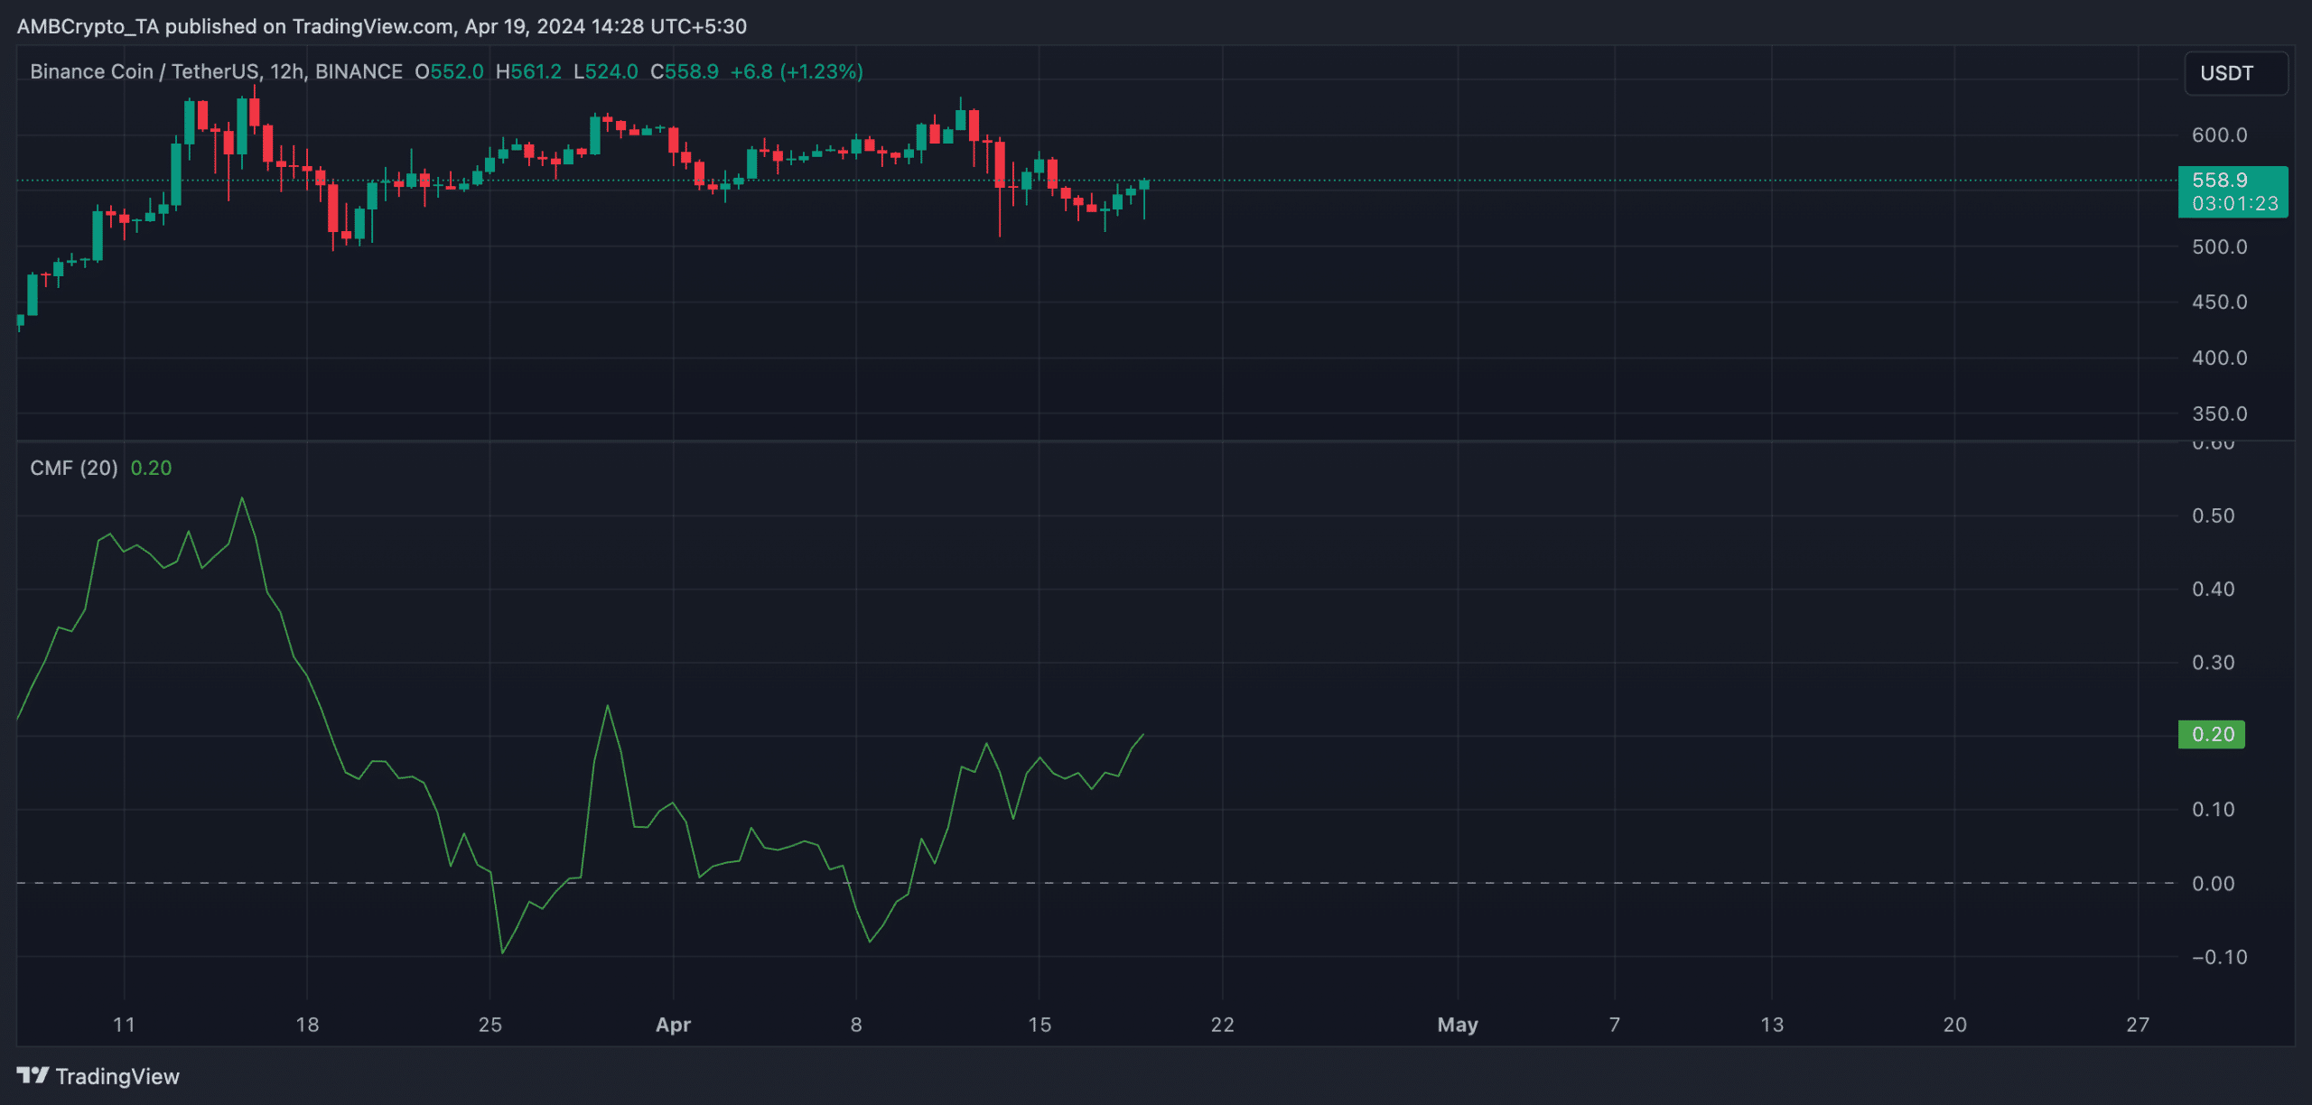The image size is (2312, 1105).
Task: Click the 600.0 price axis label
Action: click(x=2219, y=135)
